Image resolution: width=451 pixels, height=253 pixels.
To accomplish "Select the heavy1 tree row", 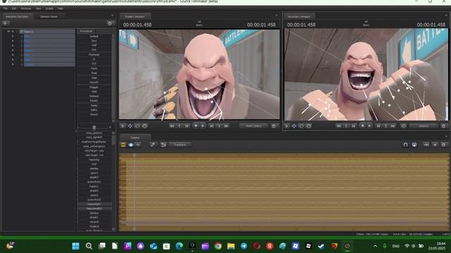I will 47,32.
